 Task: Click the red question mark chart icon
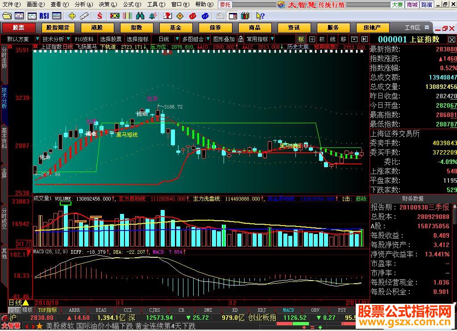click(167, 16)
